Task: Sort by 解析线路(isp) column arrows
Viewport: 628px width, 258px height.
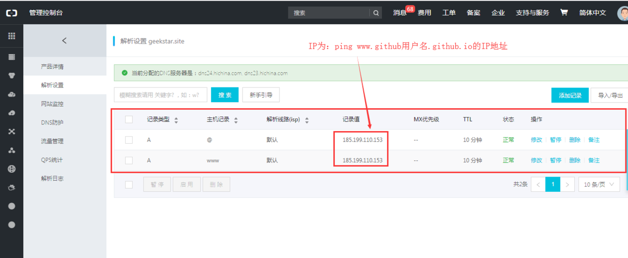Action: click(x=307, y=120)
